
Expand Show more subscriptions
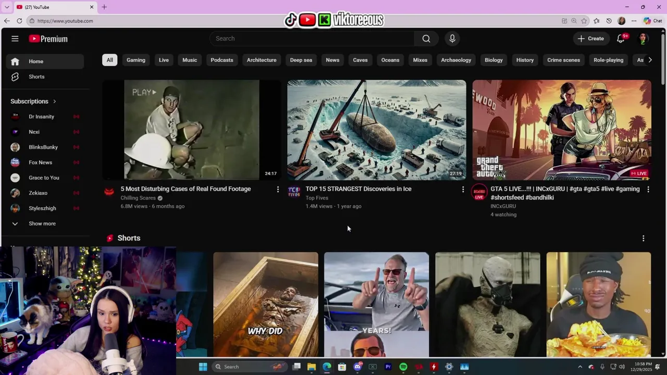(x=45, y=223)
